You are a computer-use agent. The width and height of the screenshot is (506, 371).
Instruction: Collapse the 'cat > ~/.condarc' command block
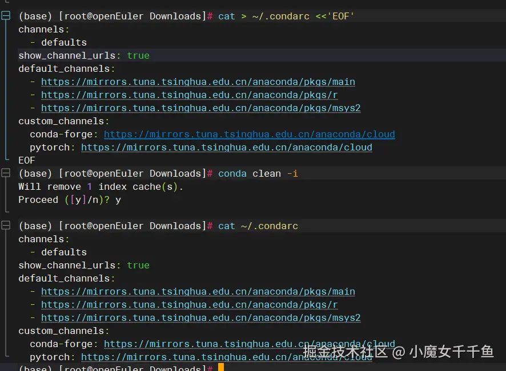pos(6,15)
